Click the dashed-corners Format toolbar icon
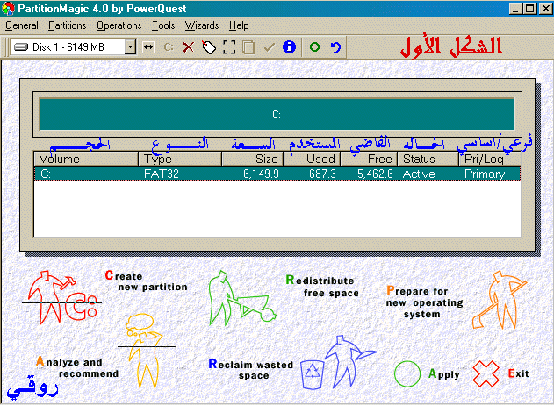The image size is (554, 405). [x=229, y=47]
